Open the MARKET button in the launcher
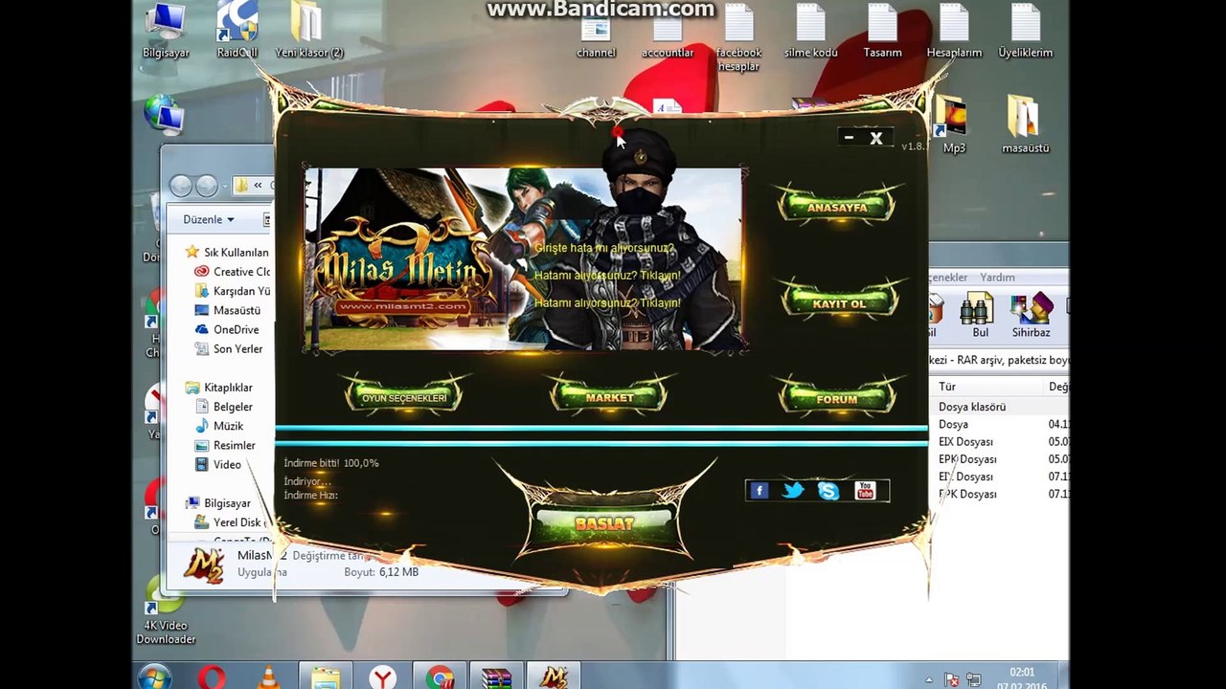The width and height of the screenshot is (1226, 689). (x=610, y=397)
